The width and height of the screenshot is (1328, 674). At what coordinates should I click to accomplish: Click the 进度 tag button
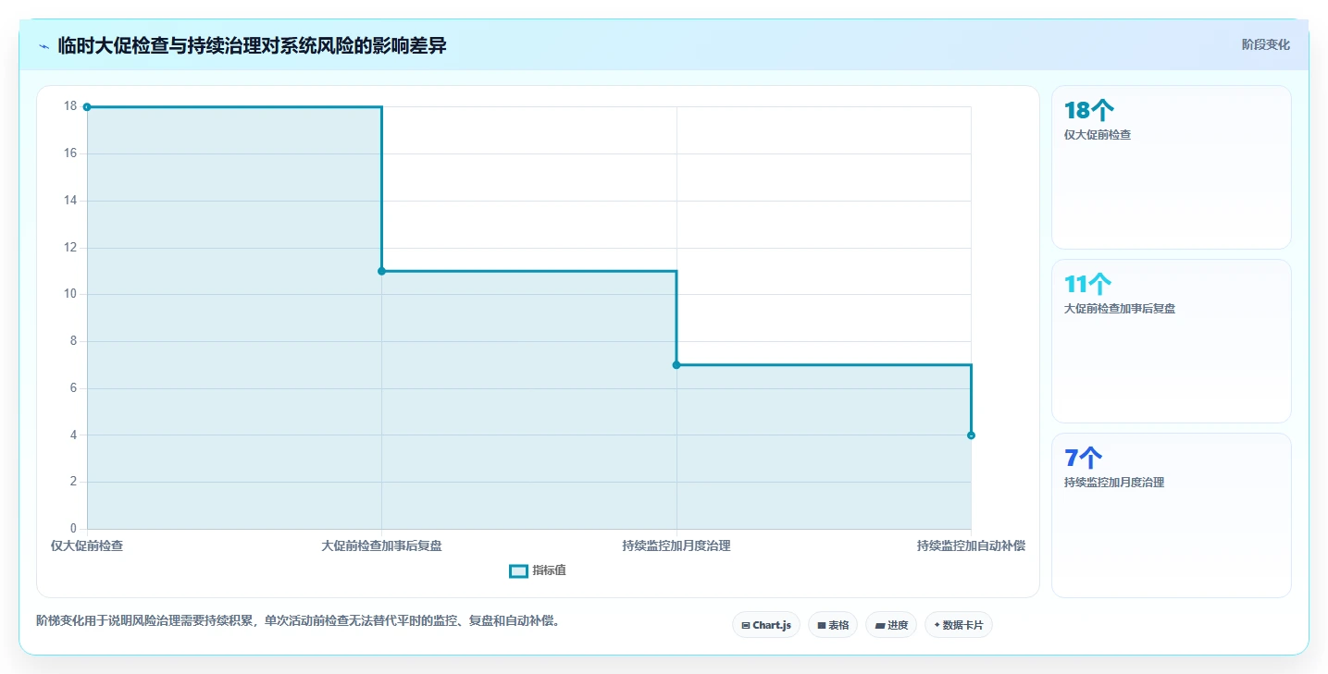pos(891,625)
